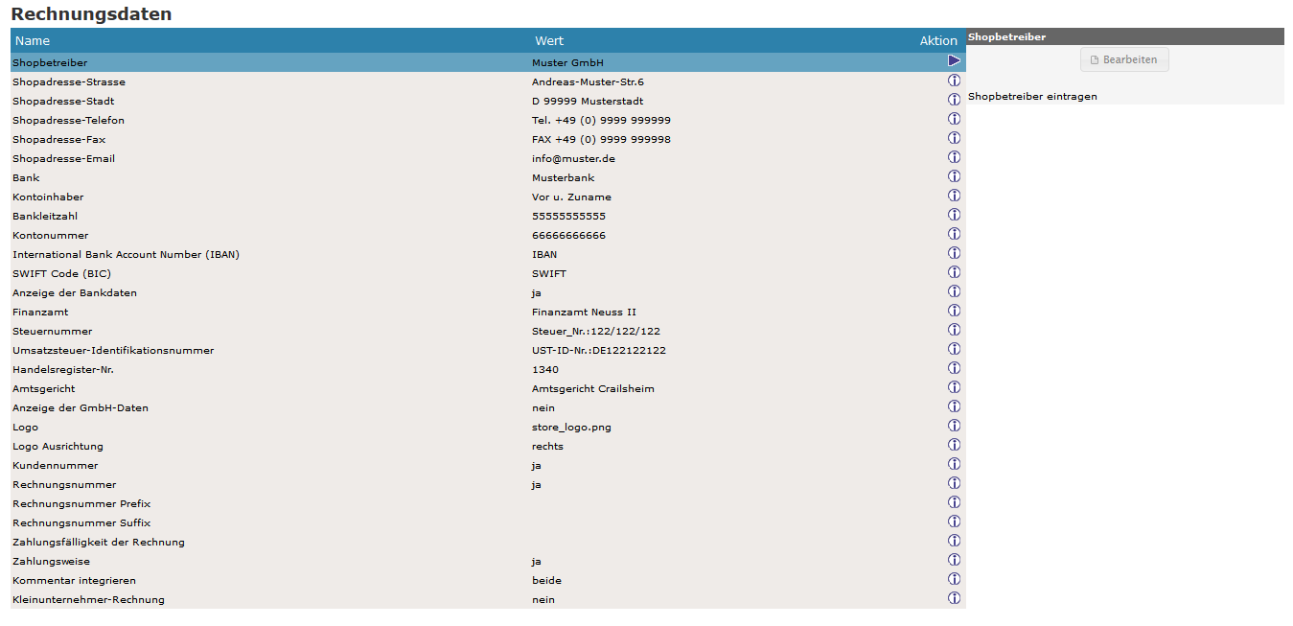Click value 'Vor u. Zuname'
1293x626 pixels.
pyautogui.click(x=571, y=197)
